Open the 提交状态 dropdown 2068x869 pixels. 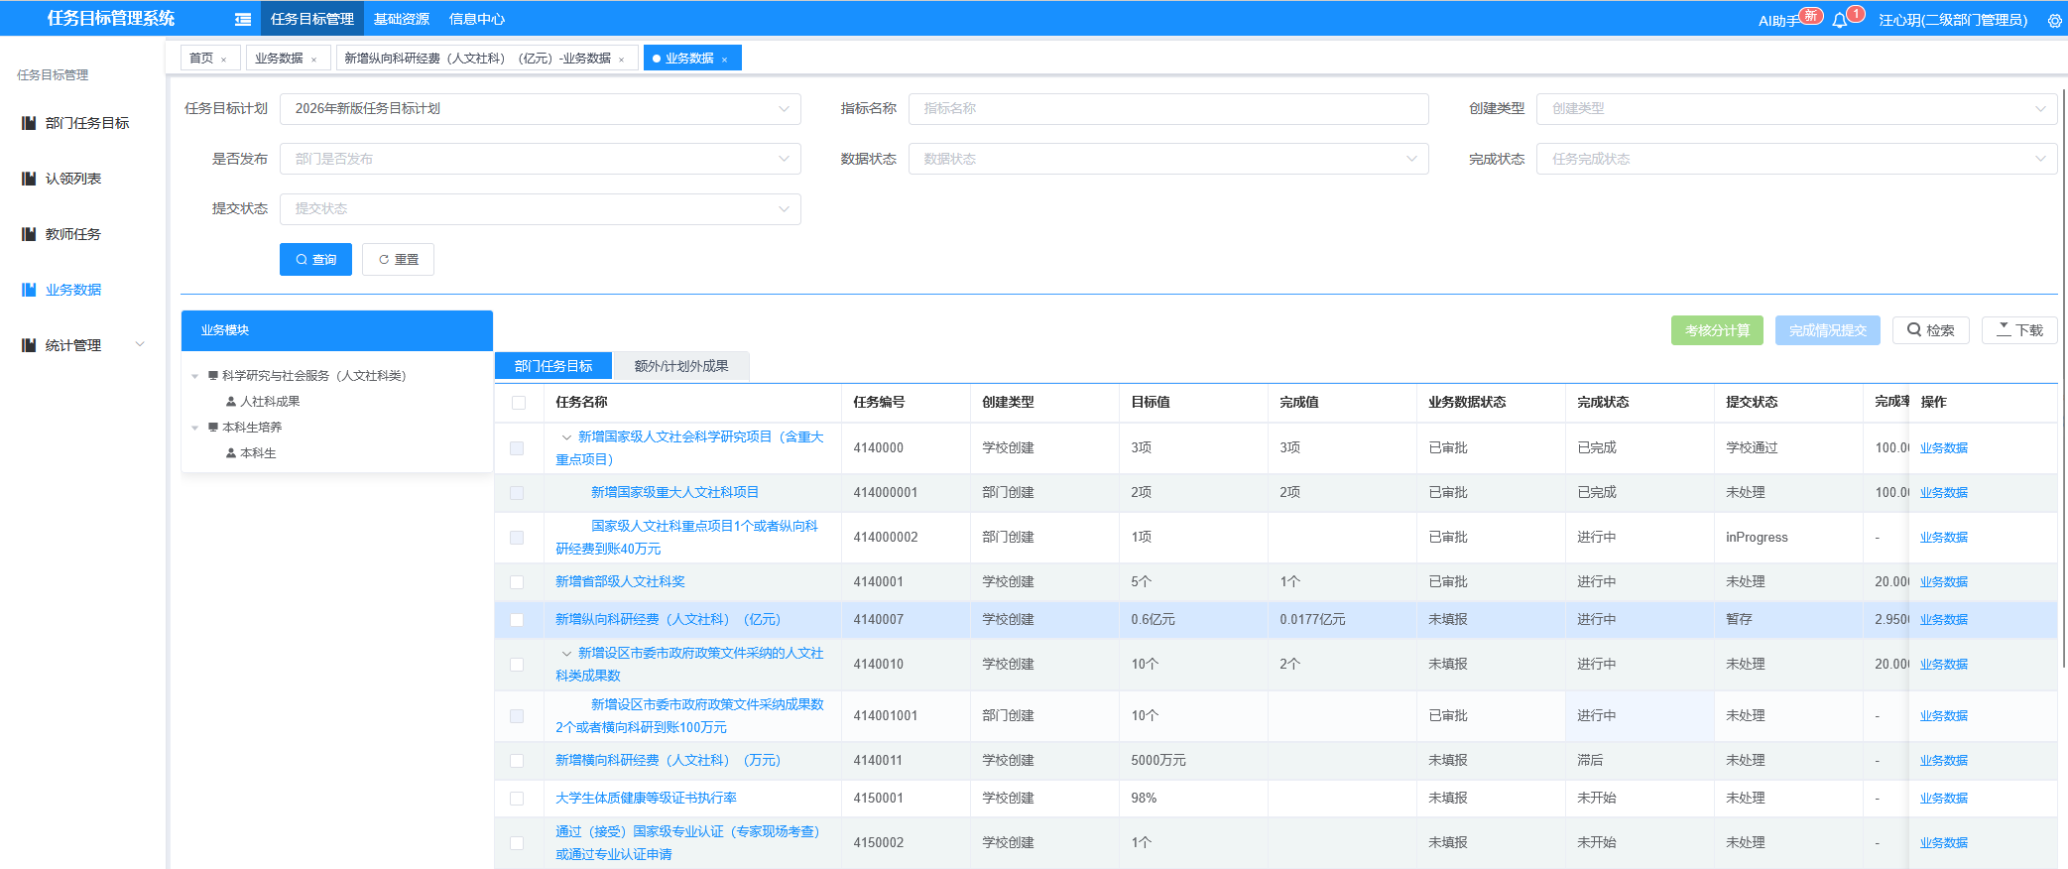click(x=541, y=208)
